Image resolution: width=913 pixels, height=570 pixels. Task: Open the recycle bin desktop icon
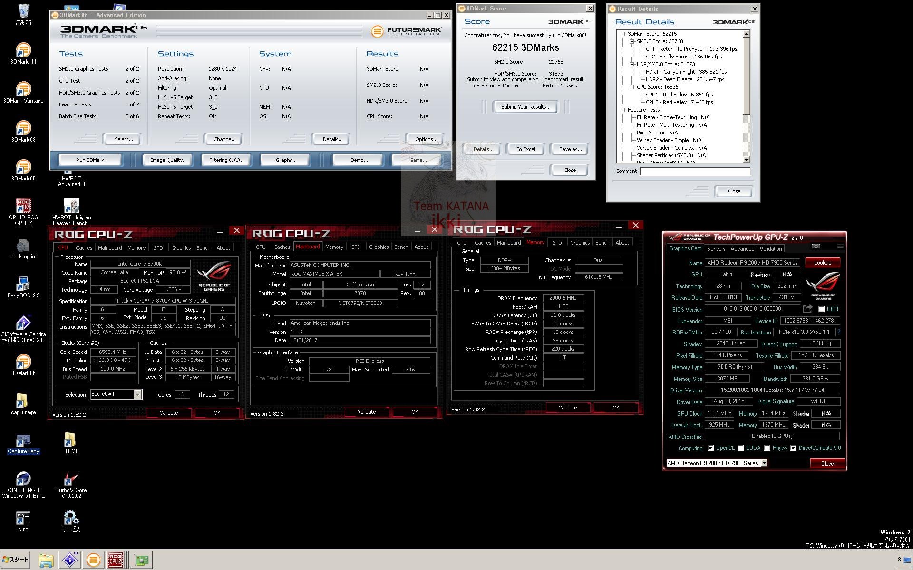click(x=23, y=14)
